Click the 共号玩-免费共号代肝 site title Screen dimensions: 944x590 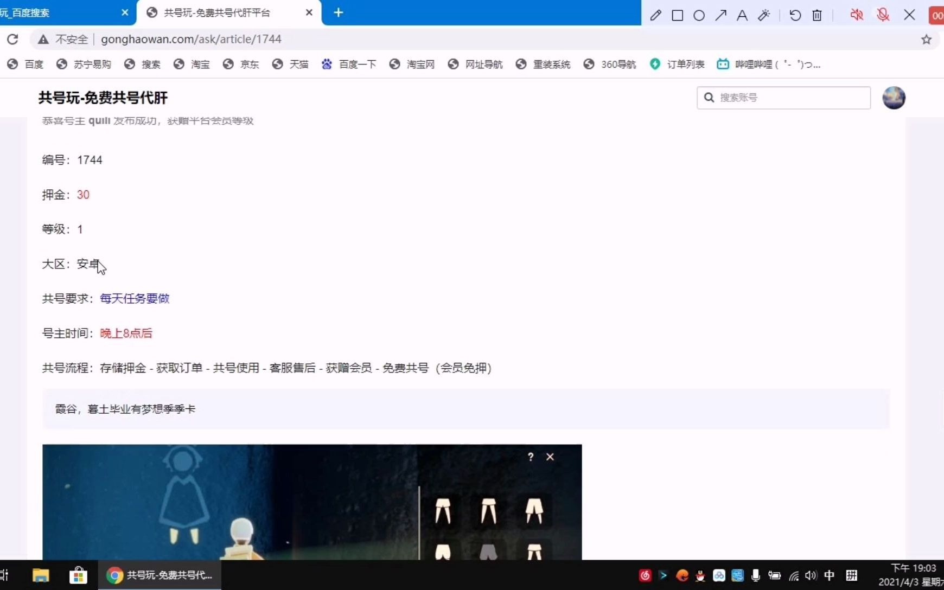(x=103, y=98)
